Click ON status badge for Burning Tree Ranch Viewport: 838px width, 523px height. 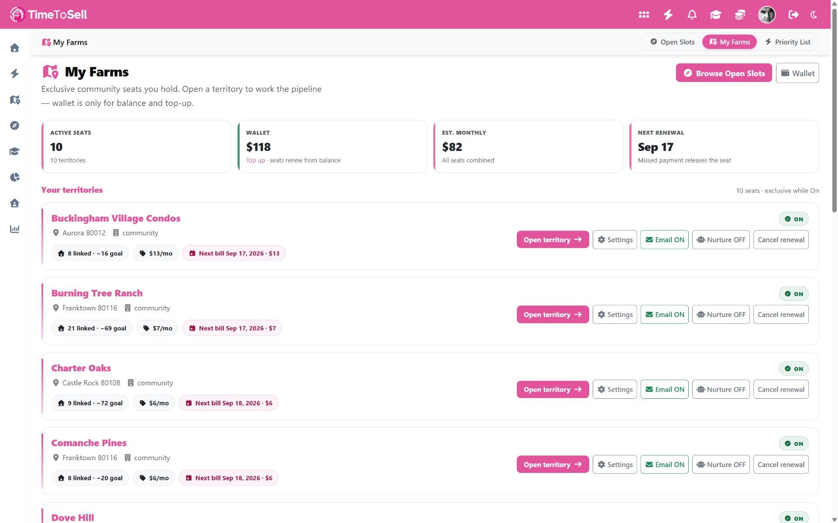(793, 294)
